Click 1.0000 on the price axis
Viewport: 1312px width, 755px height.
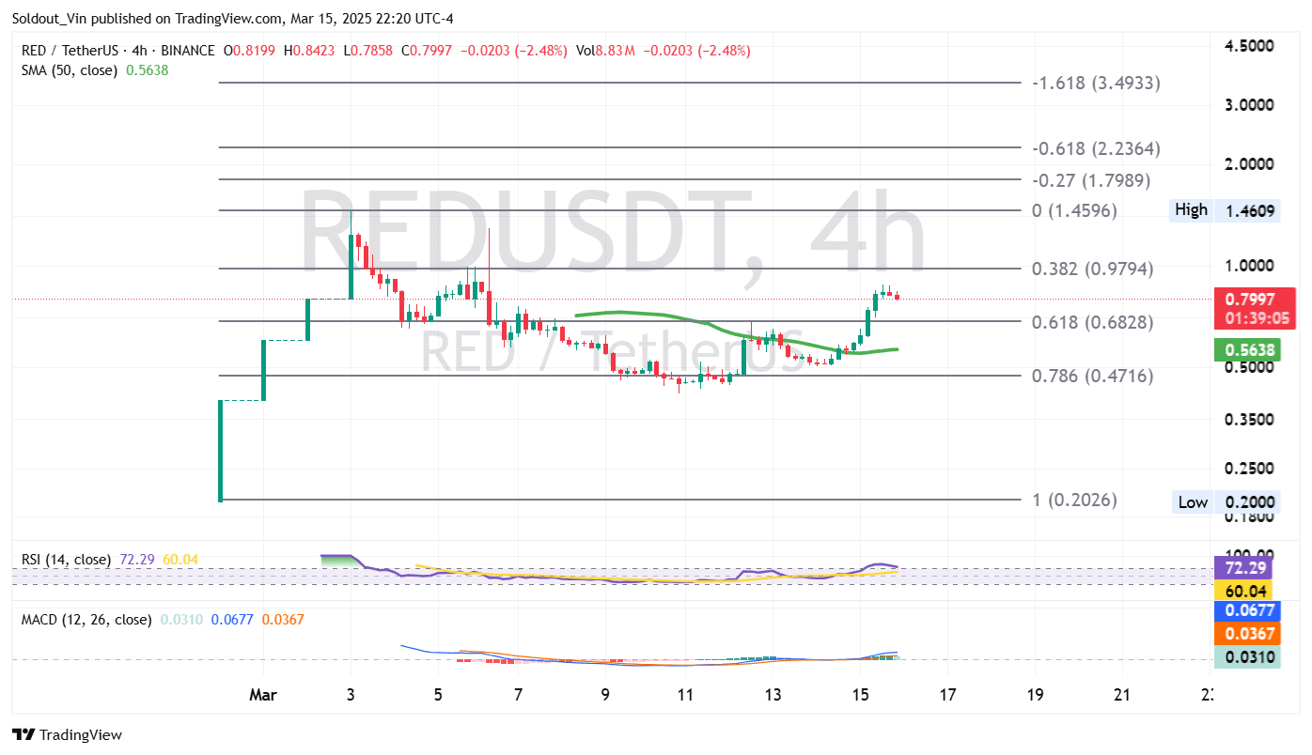(1250, 266)
